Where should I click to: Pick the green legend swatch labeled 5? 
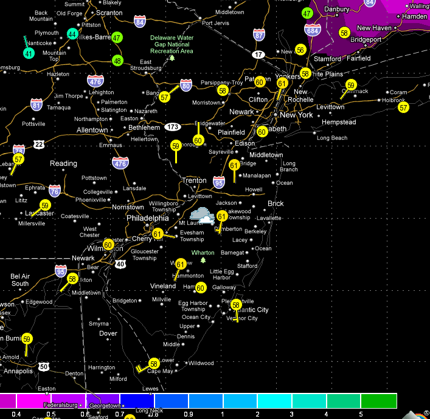tap(378, 401)
